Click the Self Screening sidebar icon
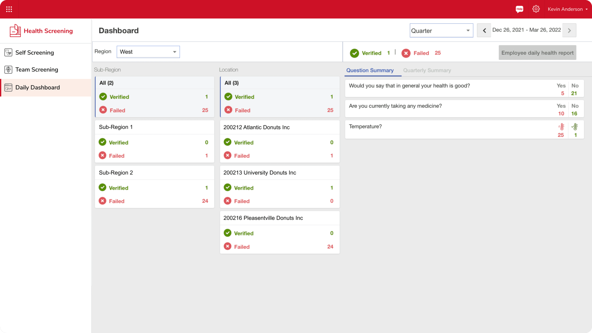This screenshot has width=592, height=333. (x=8, y=53)
